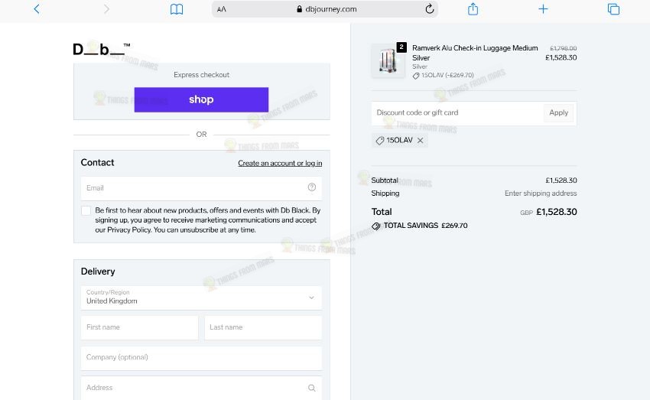Click the Enter shipping address text
Image resolution: width=650 pixels, height=400 pixels.
541,193
